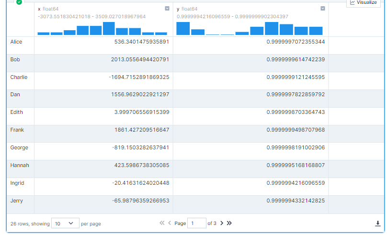The height and width of the screenshot is (235, 387).
Task: Expand the rows per page selector
Action: pos(65,224)
